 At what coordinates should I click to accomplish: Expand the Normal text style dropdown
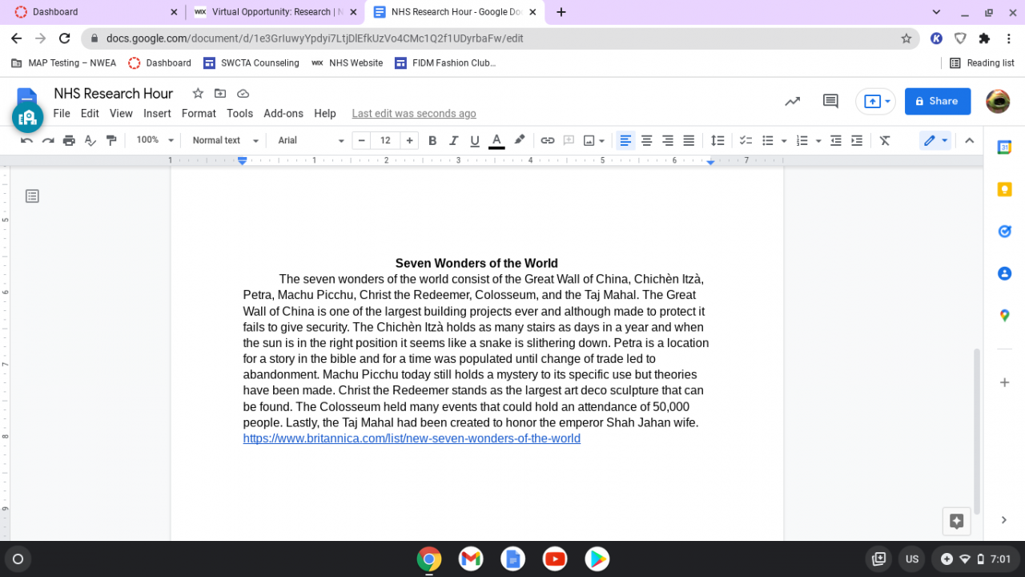coord(225,140)
